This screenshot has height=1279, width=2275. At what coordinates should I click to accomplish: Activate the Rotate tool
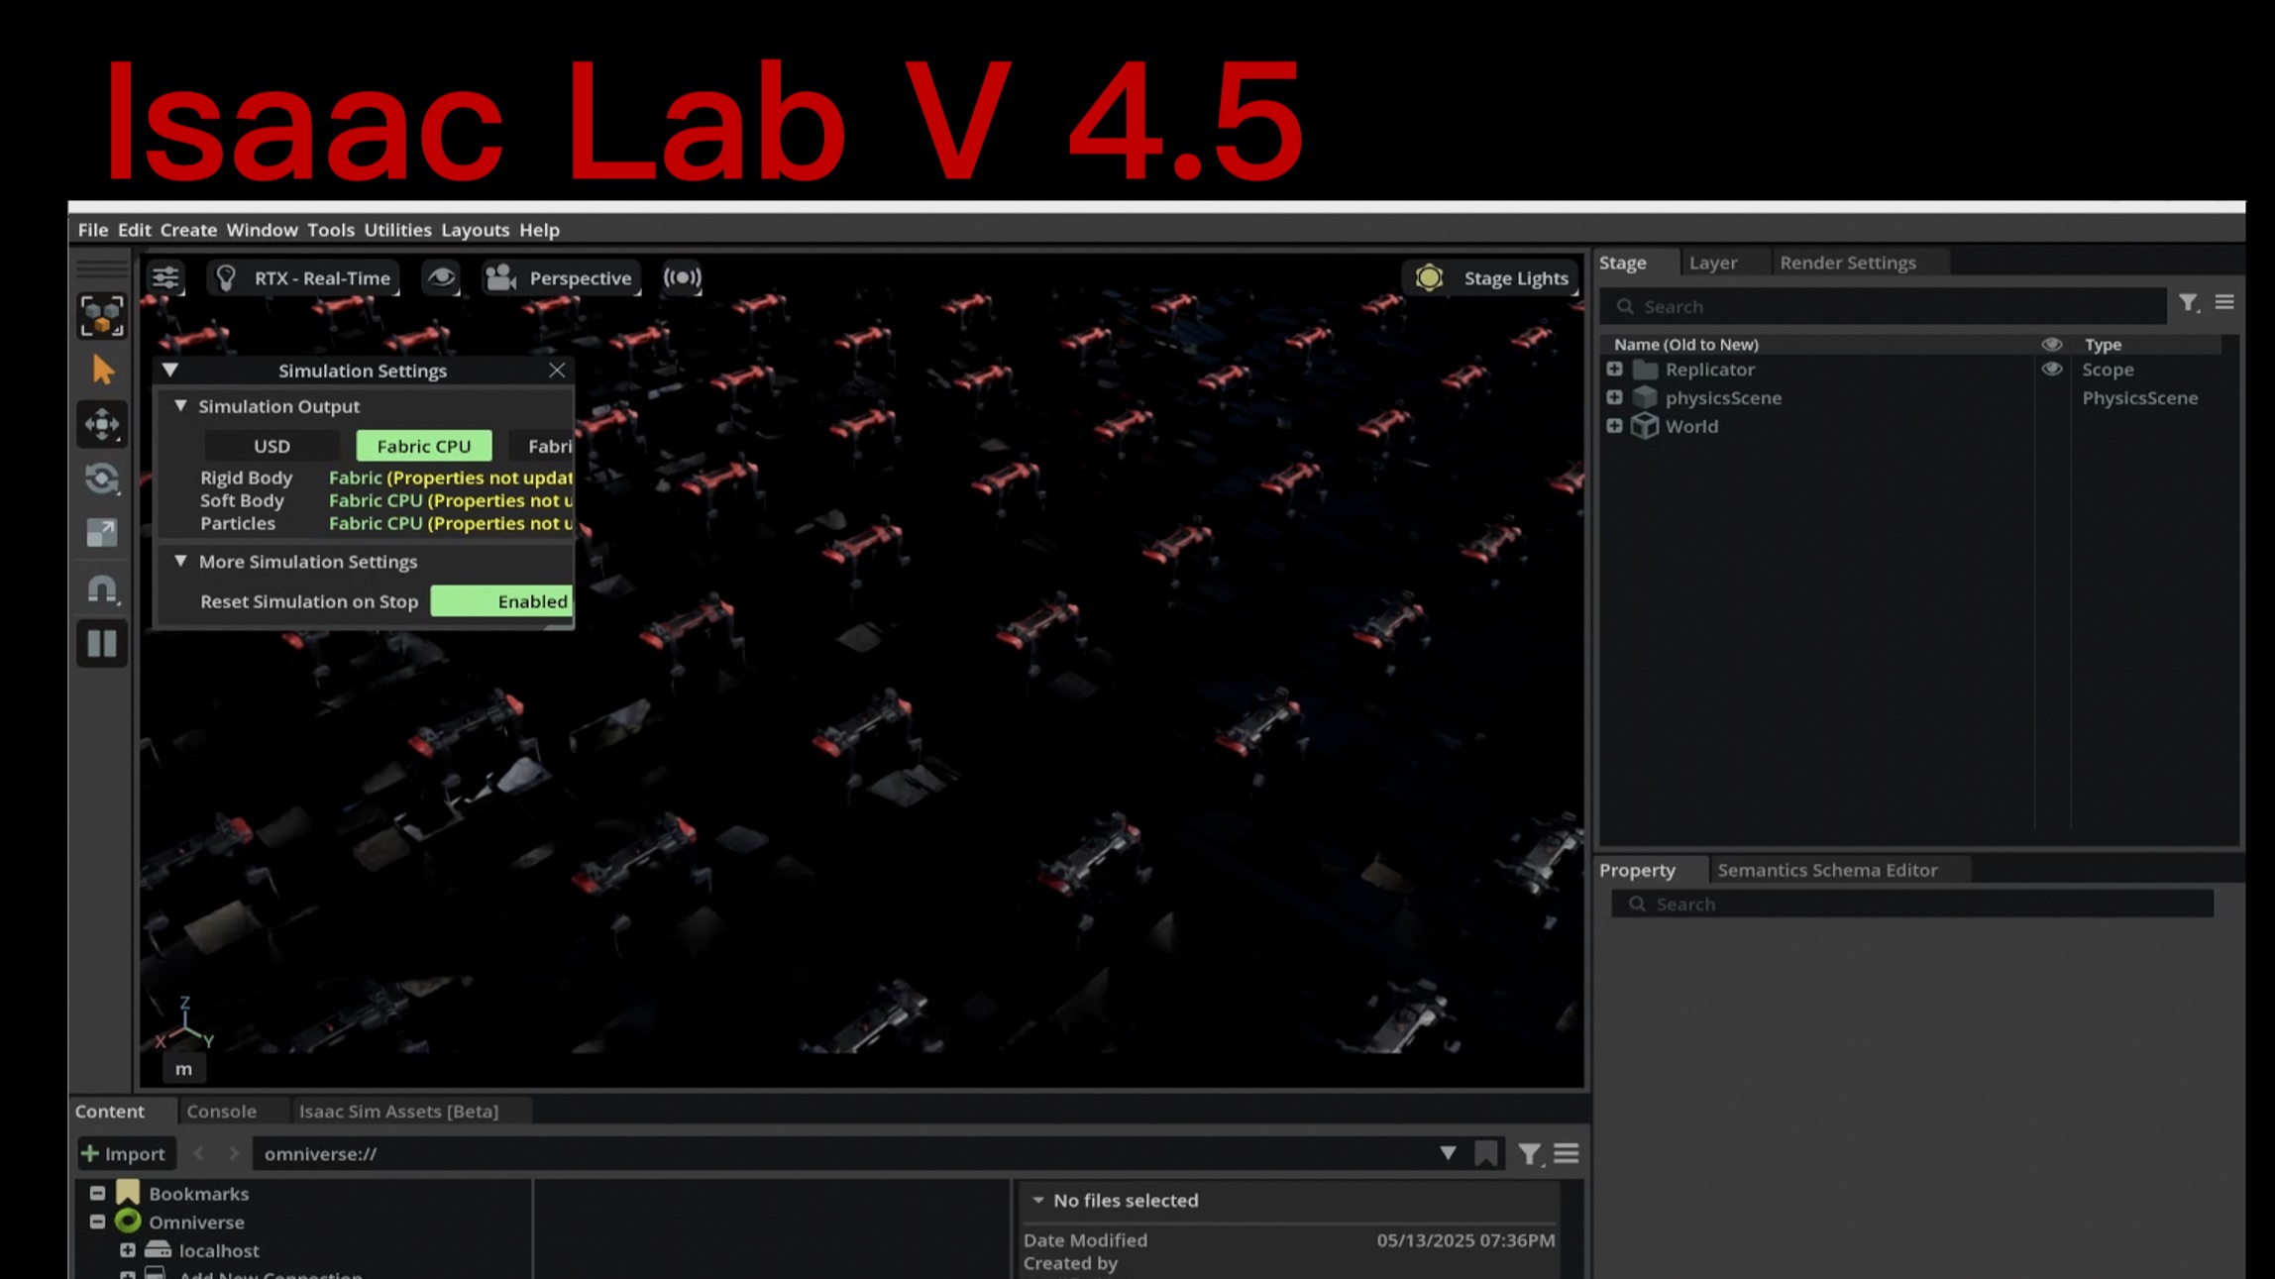pyautogui.click(x=102, y=479)
